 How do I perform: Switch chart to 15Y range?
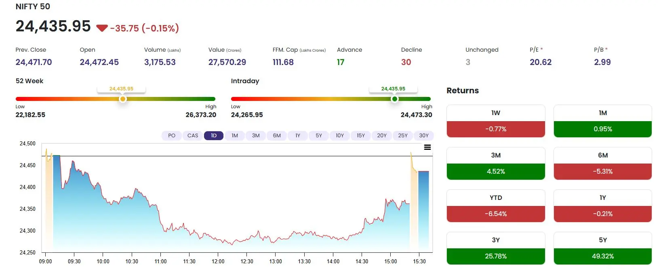pyautogui.click(x=361, y=136)
